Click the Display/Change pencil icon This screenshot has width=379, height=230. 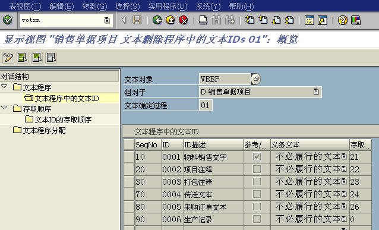pos(8,58)
